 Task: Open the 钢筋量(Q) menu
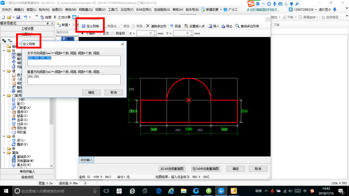(86, 9)
